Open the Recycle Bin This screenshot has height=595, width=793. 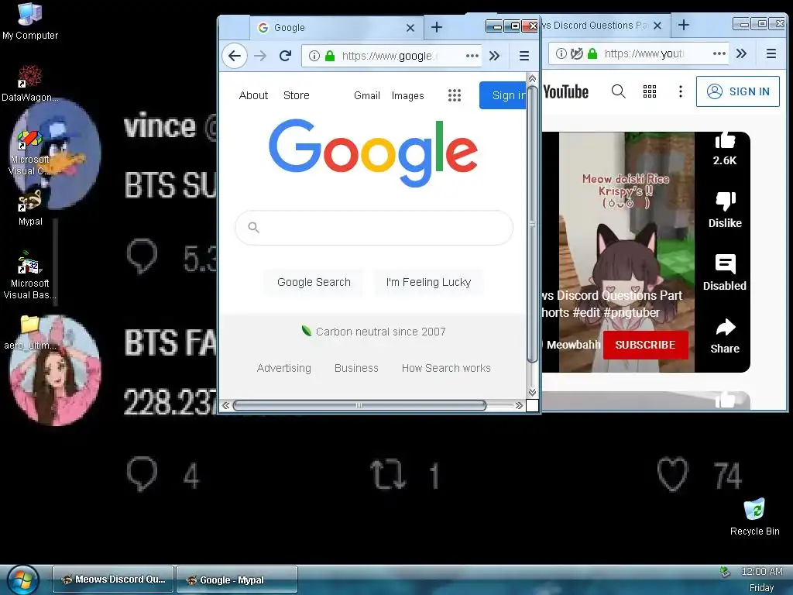coord(754,517)
